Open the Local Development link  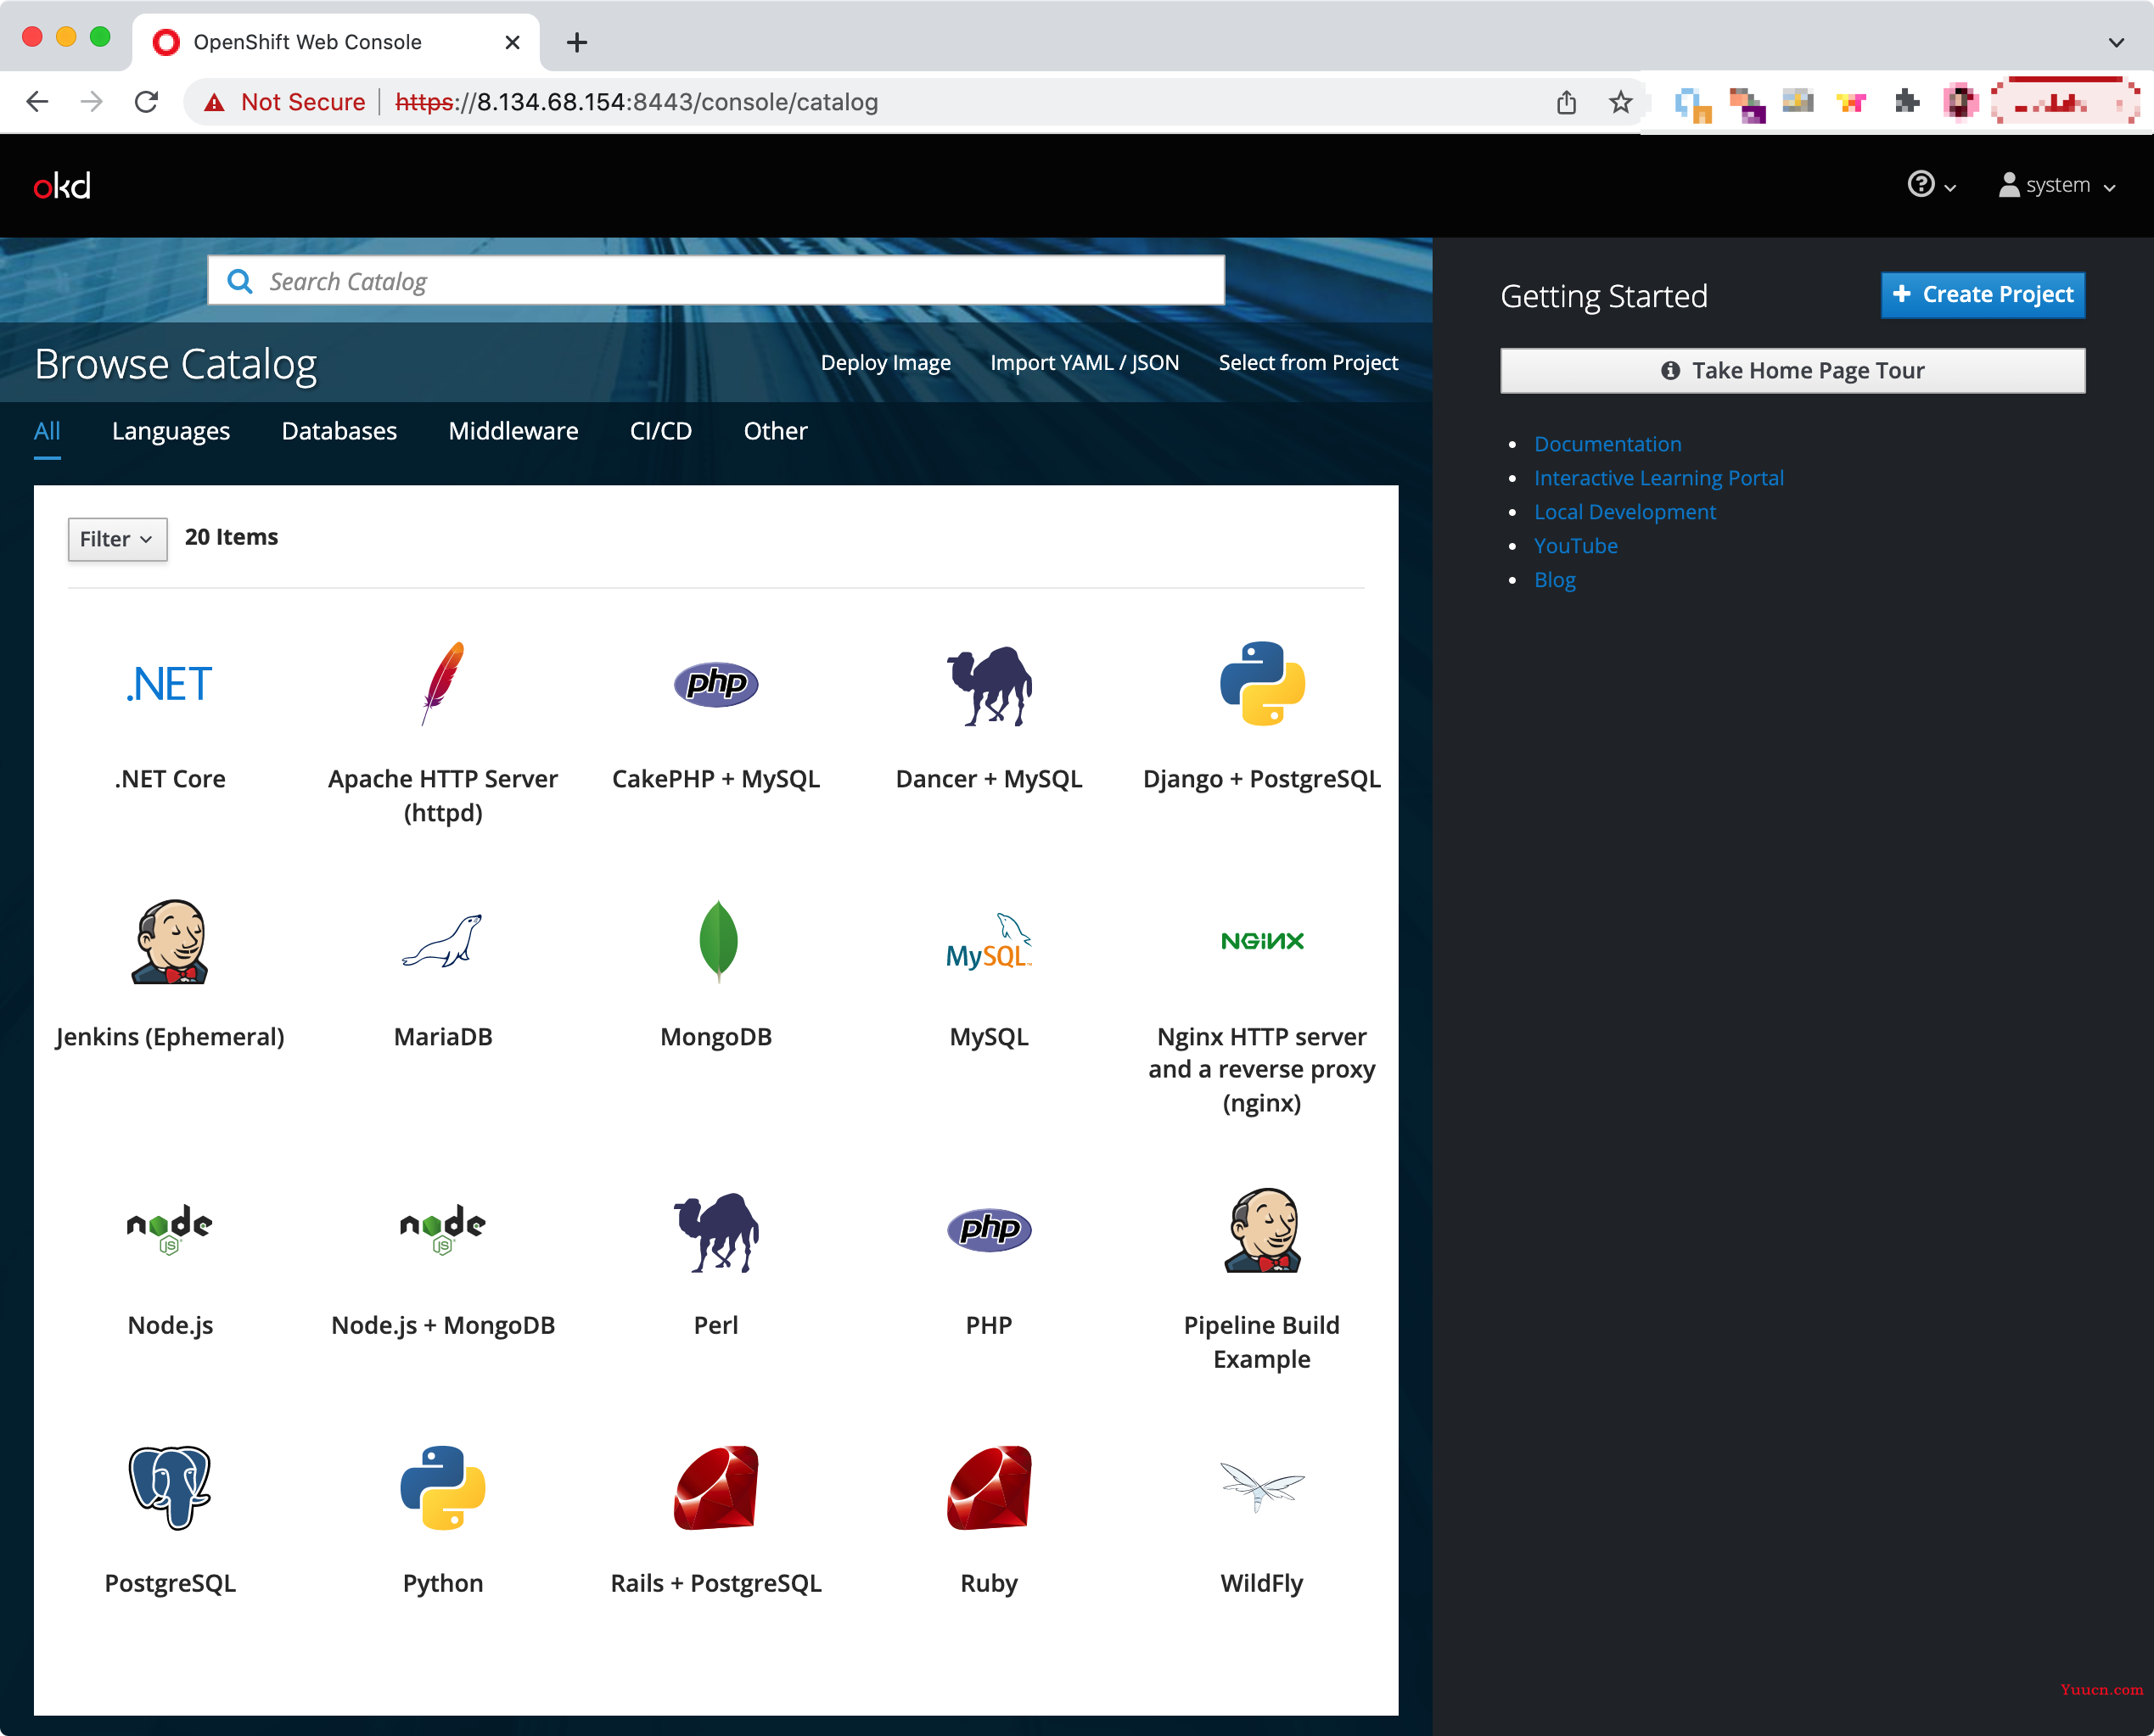1625,511
